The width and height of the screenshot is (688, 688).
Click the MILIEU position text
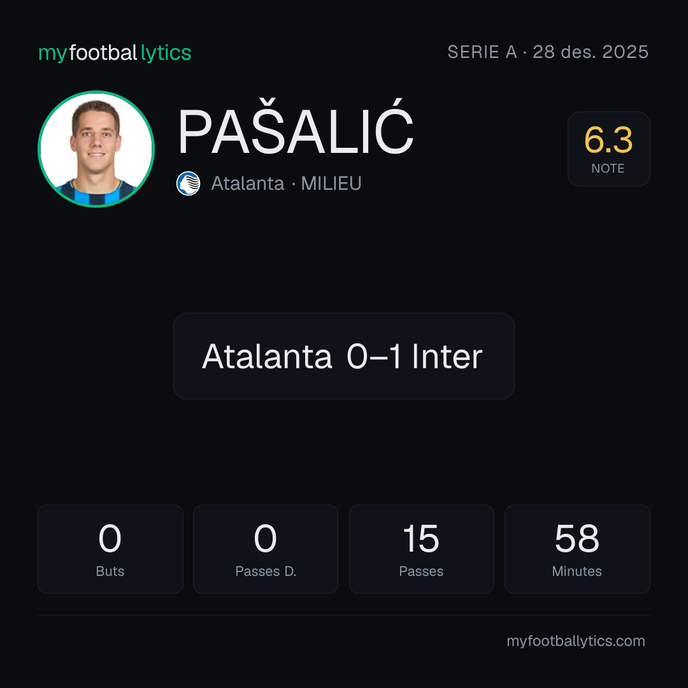click(x=331, y=183)
